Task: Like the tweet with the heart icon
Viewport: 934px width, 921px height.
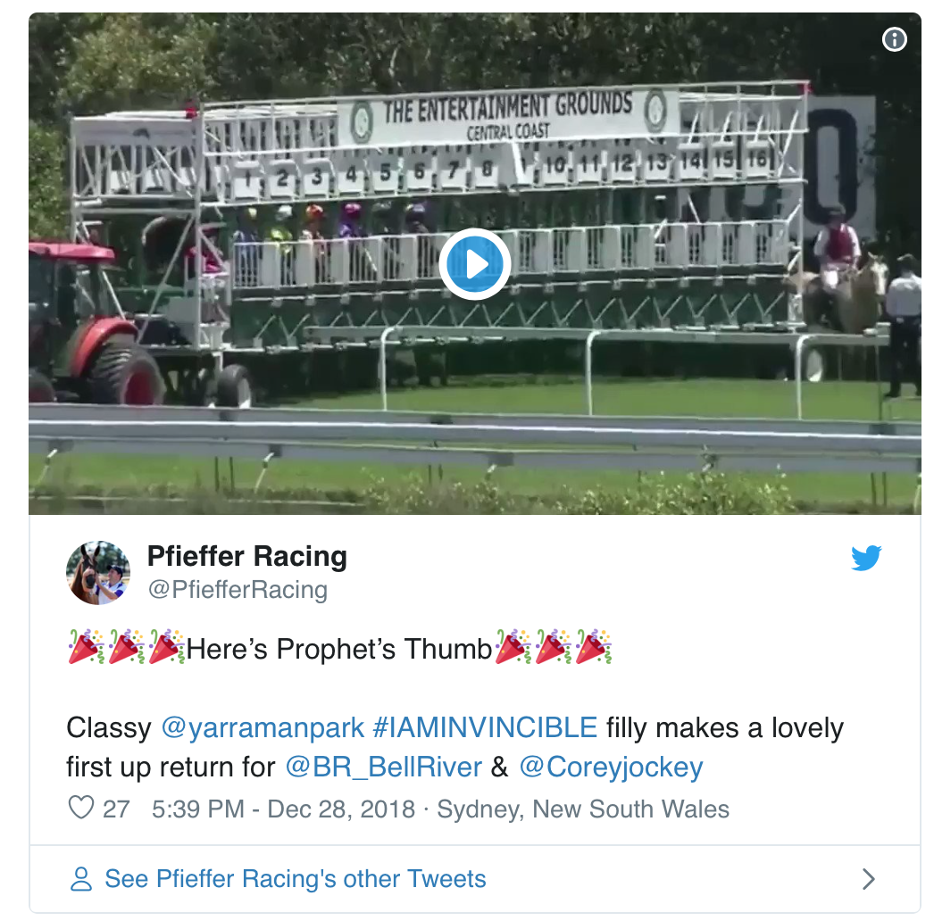Action: [x=81, y=808]
